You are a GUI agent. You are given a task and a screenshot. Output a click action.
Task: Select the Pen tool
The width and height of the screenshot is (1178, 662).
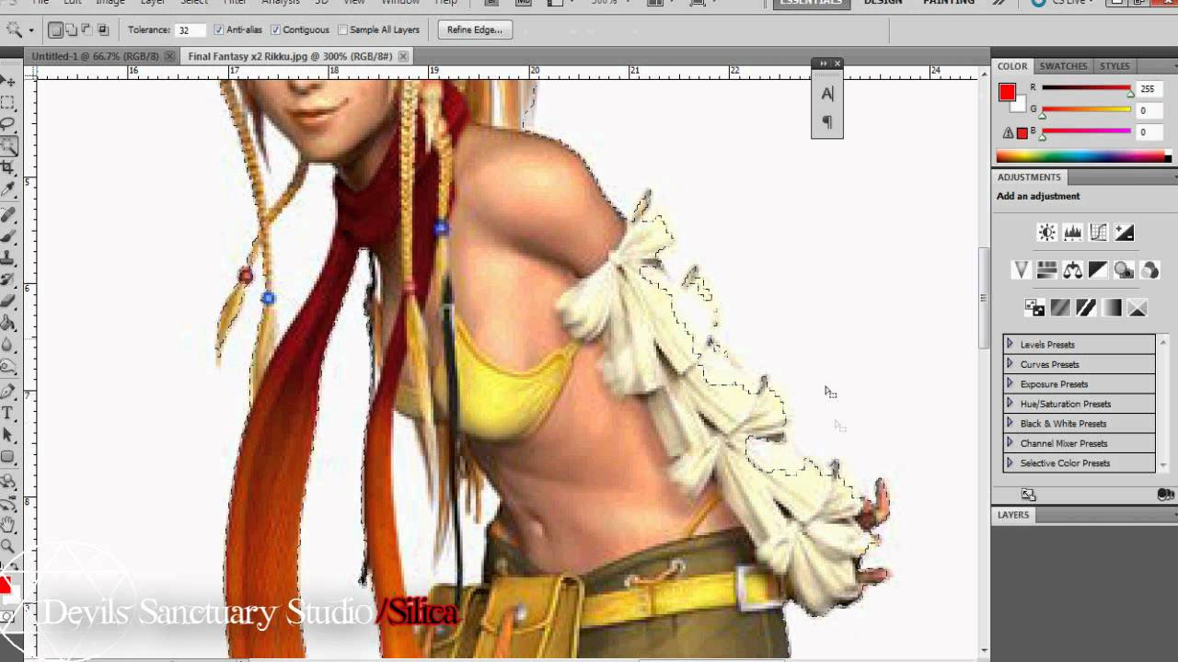7,393
